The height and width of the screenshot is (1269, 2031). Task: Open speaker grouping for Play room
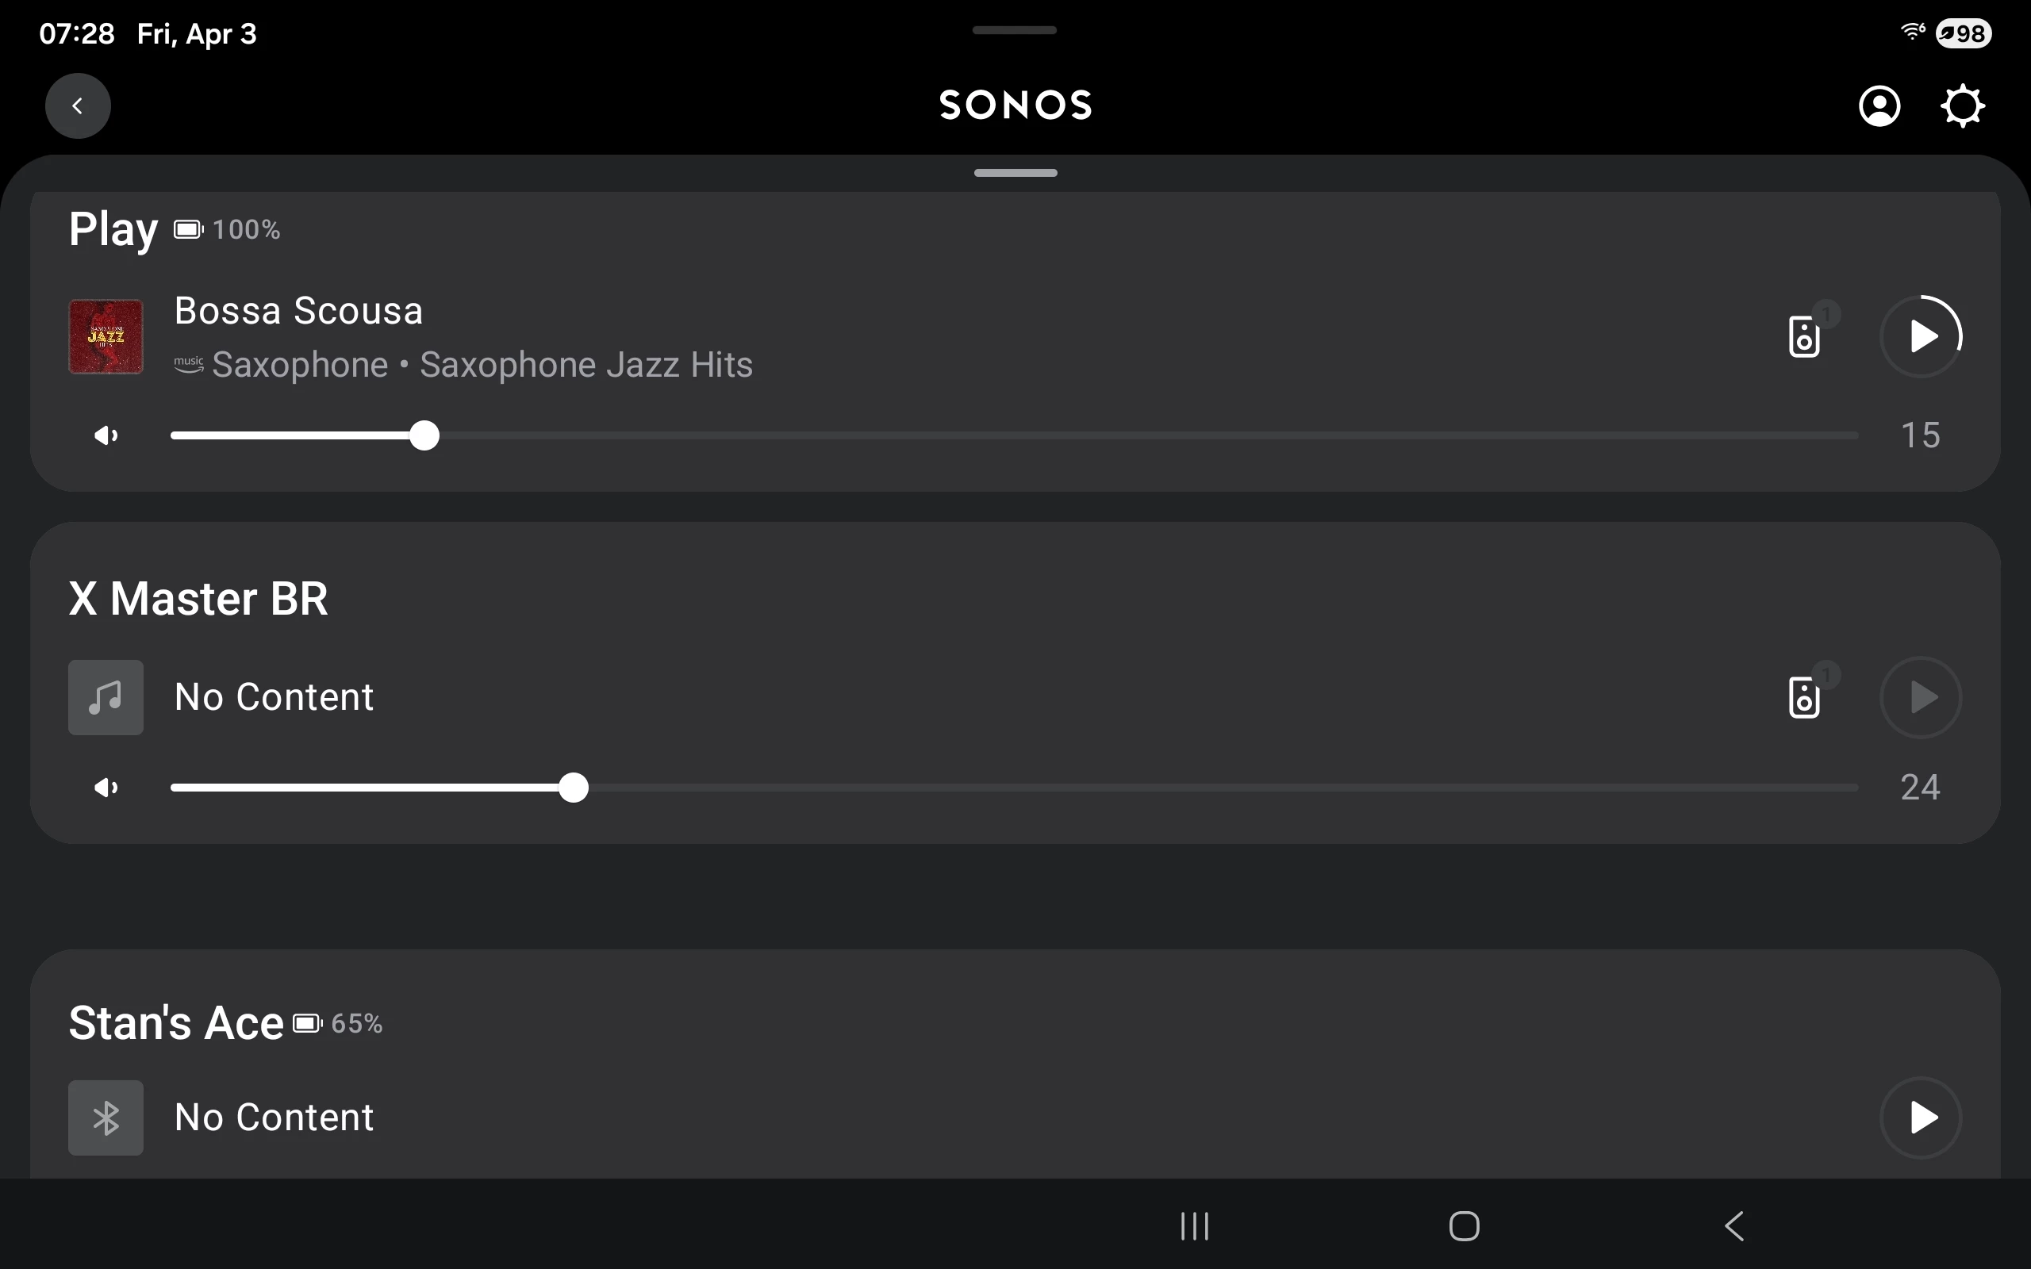pos(1804,336)
